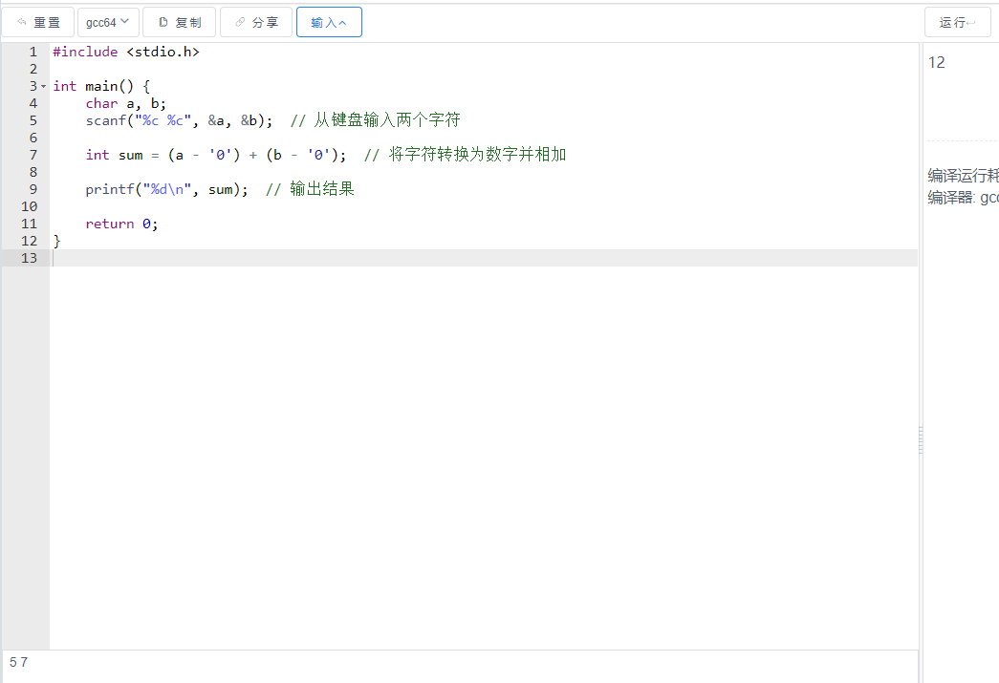Screen dimensions: 999x683
Task: Place cursor on empty line 13
Action: [x=485, y=258]
